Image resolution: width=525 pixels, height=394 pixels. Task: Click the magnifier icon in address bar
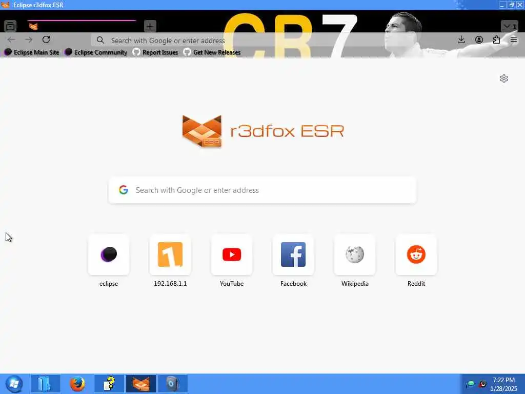point(100,40)
